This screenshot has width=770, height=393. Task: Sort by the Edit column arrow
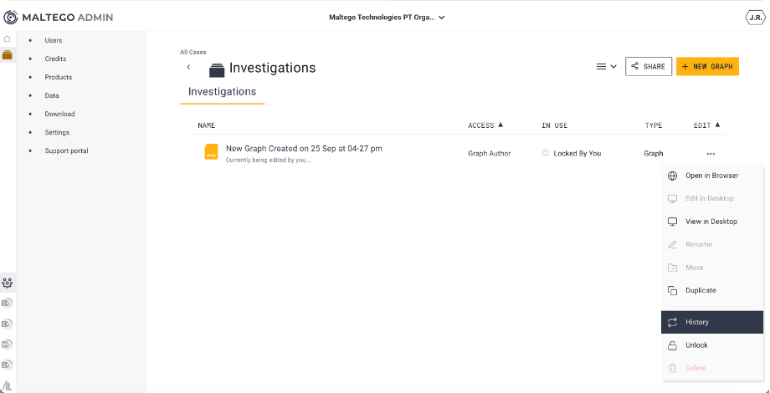click(x=717, y=125)
